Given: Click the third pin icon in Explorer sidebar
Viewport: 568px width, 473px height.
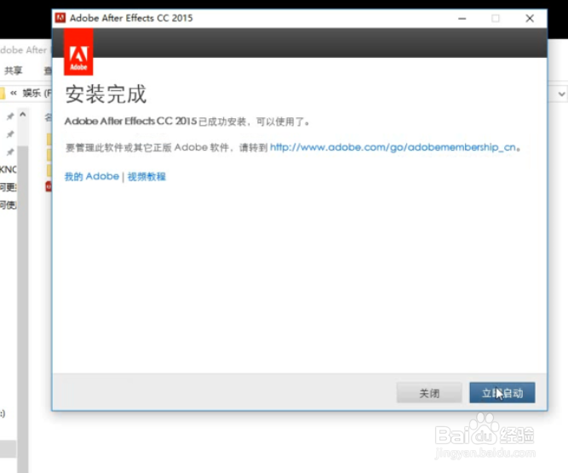Looking at the screenshot, I should pyautogui.click(x=10, y=151).
